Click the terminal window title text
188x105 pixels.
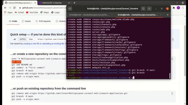tap(113, 9)
